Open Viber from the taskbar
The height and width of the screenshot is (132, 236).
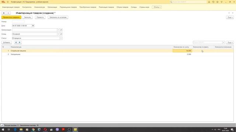tap(57, 129)
